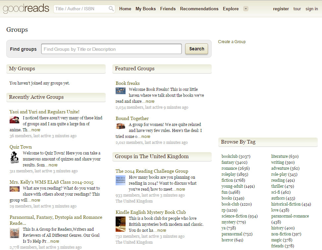Open the Bound Together group image
This screenshot has height=250, width=322.
coord(121,126)
